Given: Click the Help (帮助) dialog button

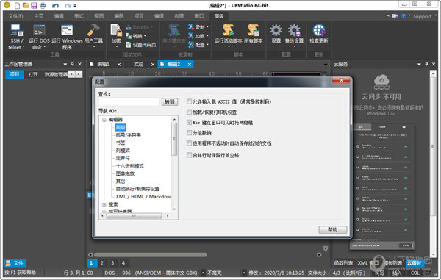Looking at the screenshot, I should [333, 230].
